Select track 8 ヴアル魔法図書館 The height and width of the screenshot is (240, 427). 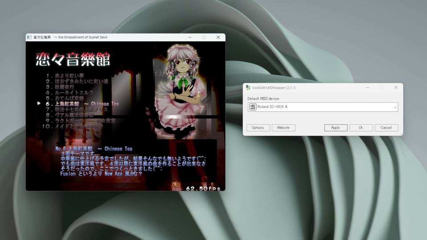click(69, 115)
